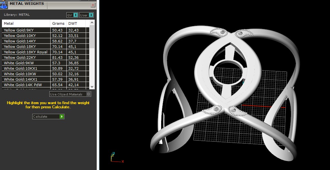Click the 50.89 grams value
This screenshot has height=170, width=330.
pos(57,68)
